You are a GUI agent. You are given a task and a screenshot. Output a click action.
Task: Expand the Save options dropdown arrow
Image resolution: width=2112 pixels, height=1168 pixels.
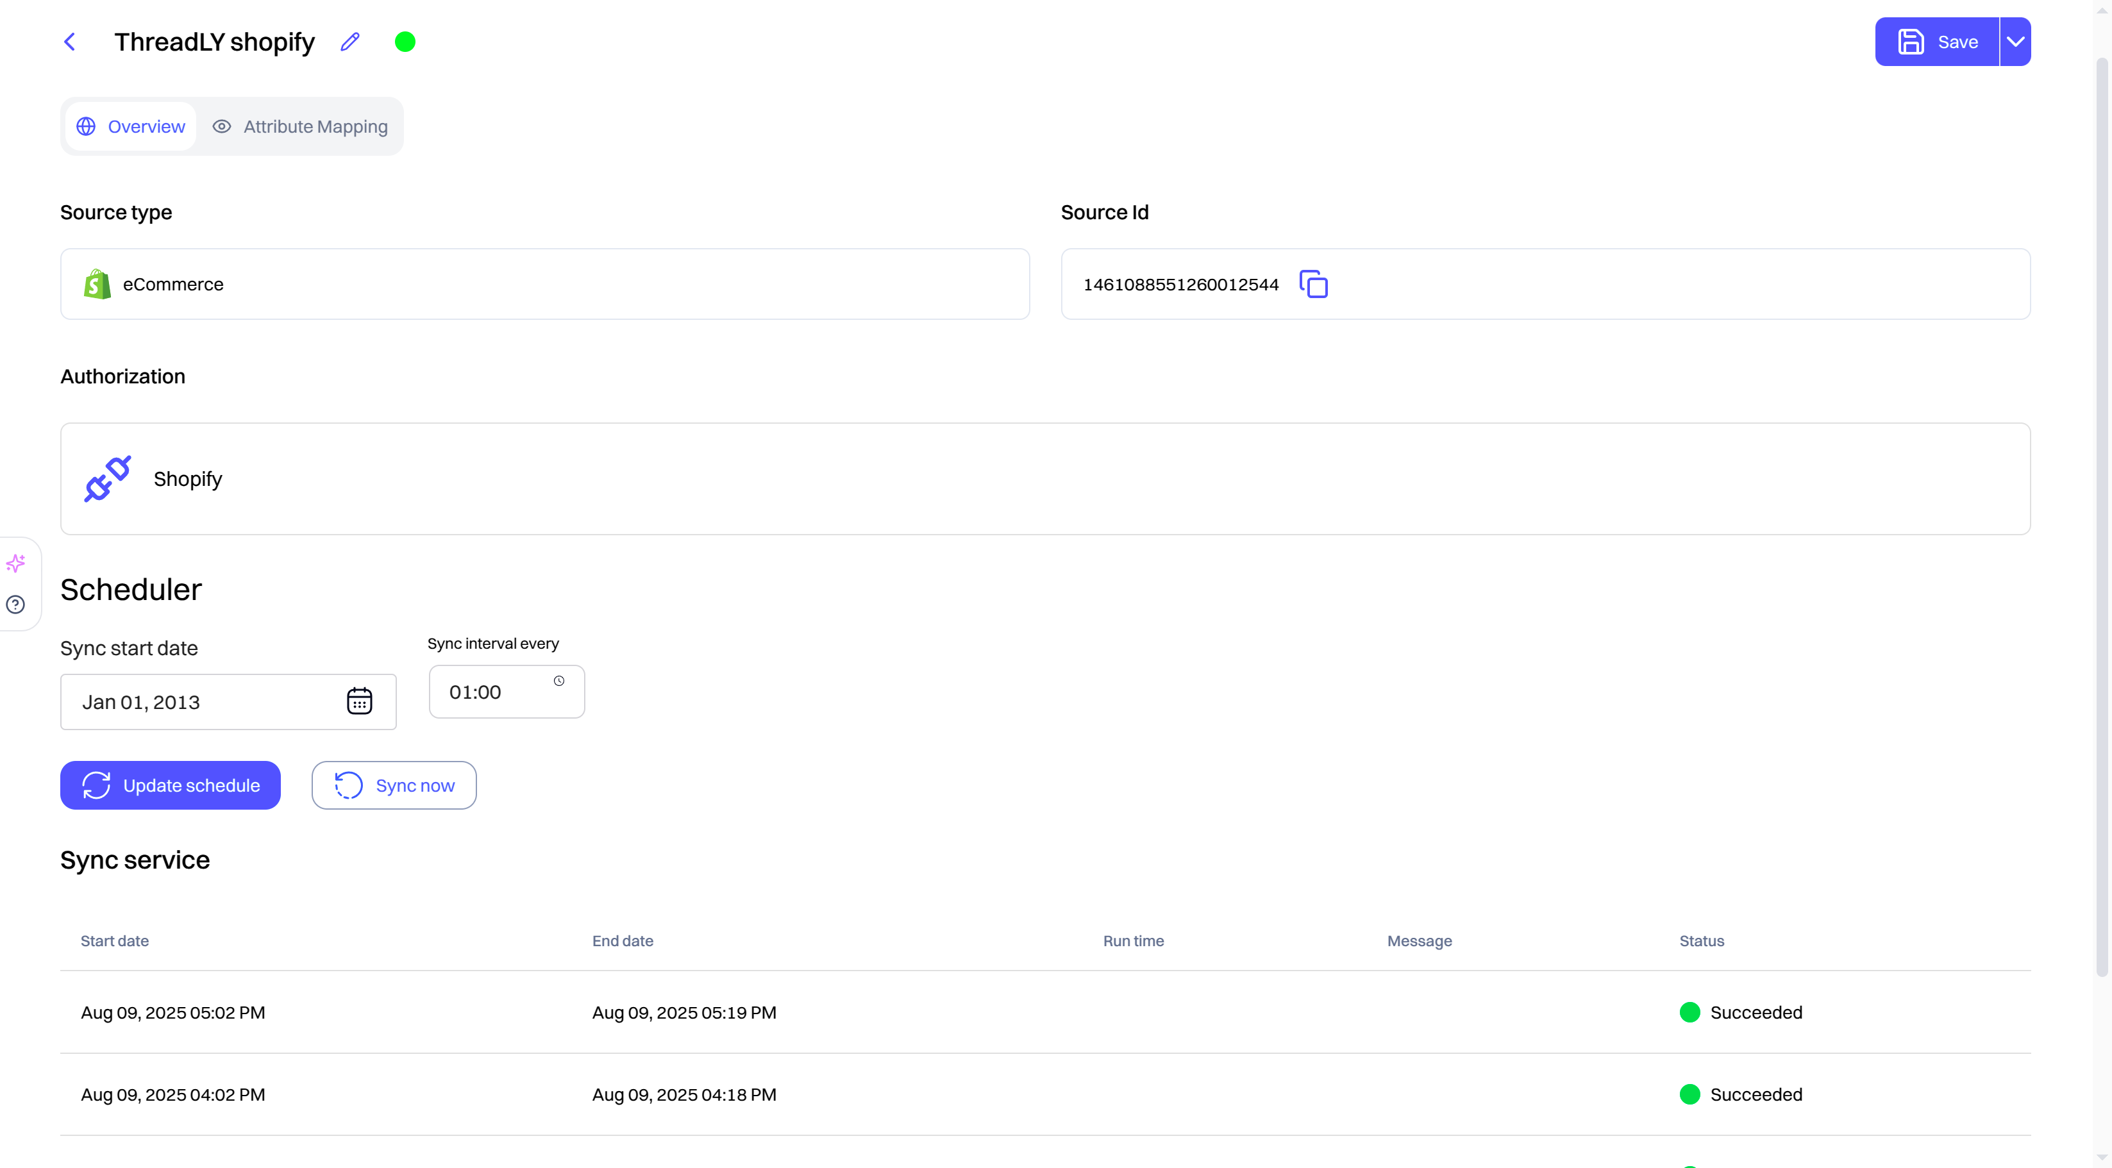point(2015,42)
